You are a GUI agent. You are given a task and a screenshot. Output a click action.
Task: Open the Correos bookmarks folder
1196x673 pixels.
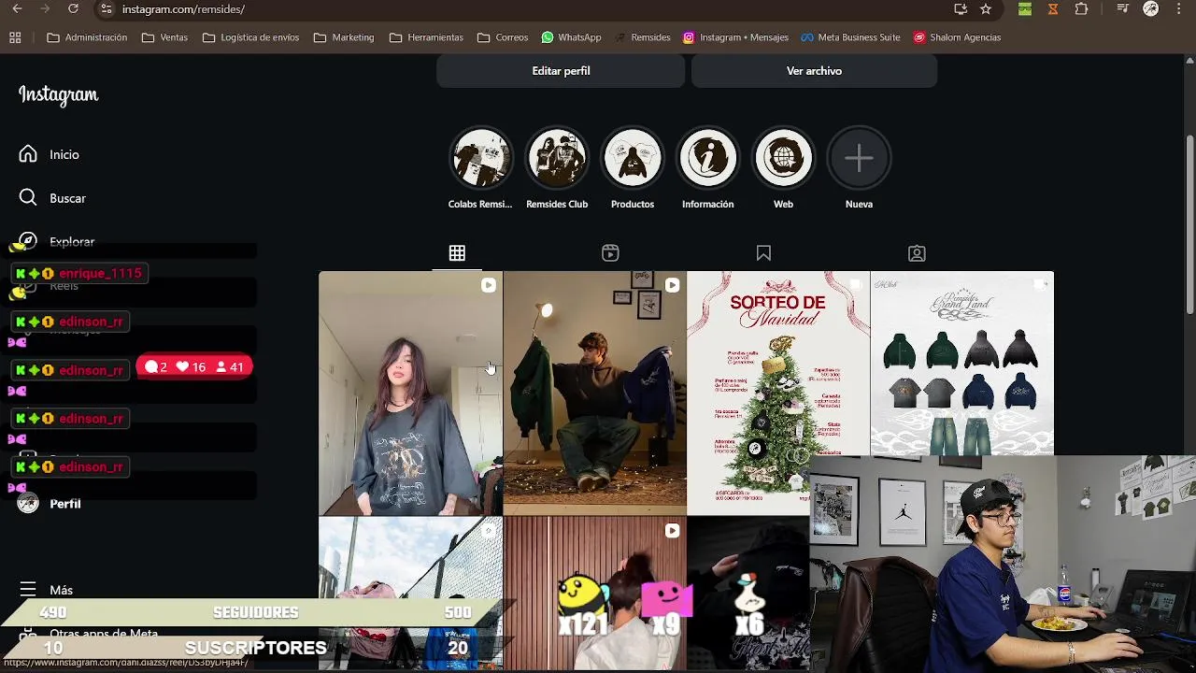click(503, 37)
